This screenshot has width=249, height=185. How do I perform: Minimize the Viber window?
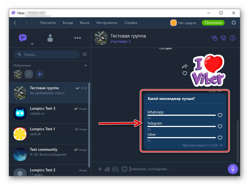[209, 13]
